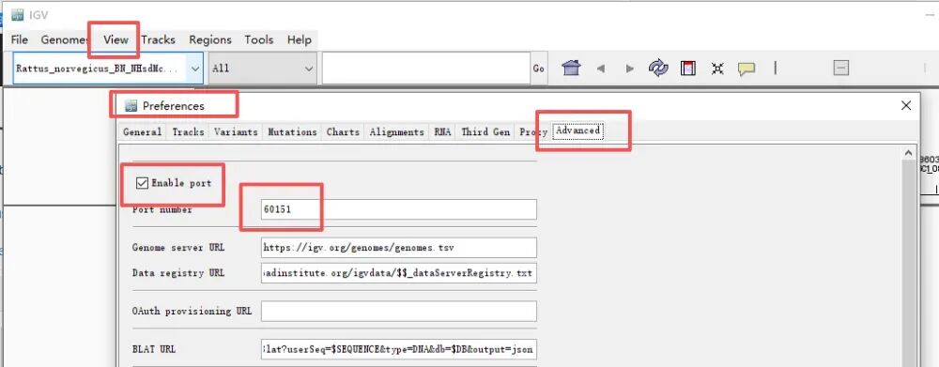
Task: Open the View menu
Action: (115, 40)
